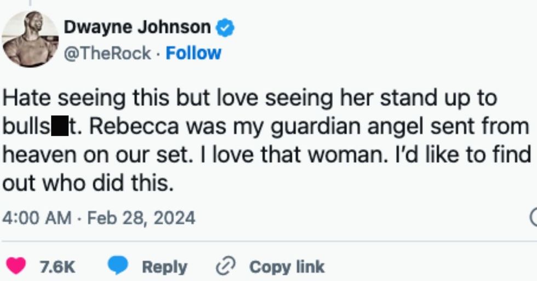Screen dimensions: 537x281
Task: Open the Dwayne Johnson display name
Action: (137, 27)
